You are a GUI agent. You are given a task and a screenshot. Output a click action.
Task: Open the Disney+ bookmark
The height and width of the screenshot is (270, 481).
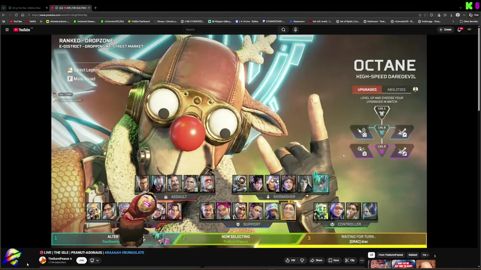(x=165, y=21)
